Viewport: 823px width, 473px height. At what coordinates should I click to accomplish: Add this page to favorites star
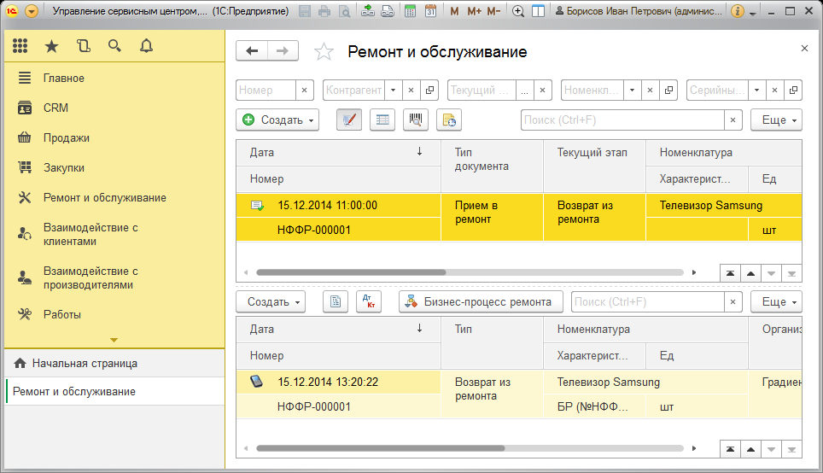(324, 52)
